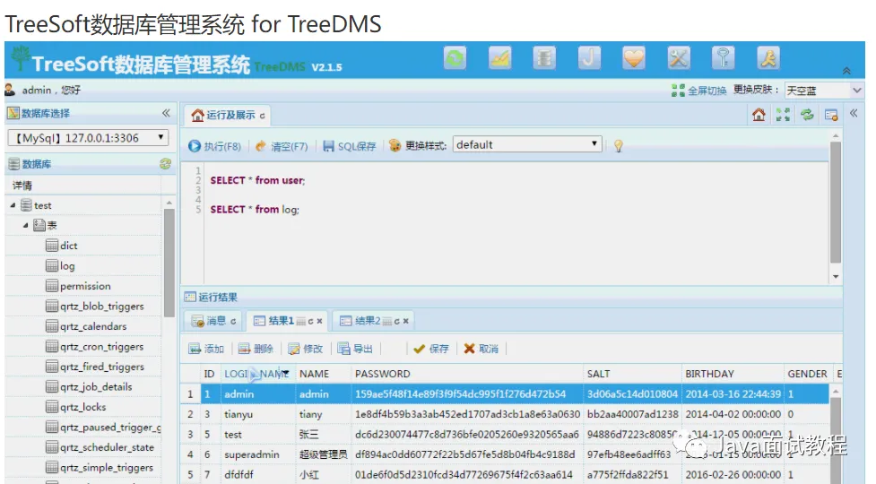Open the LOGIN_NAME column header dropdown arrow

pos(285,374)
